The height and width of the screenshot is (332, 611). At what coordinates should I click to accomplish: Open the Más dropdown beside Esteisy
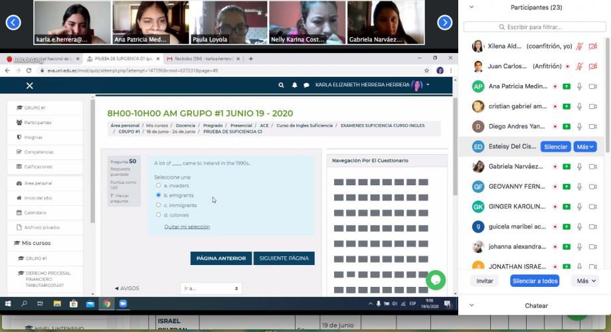click(x=584, y=147)
